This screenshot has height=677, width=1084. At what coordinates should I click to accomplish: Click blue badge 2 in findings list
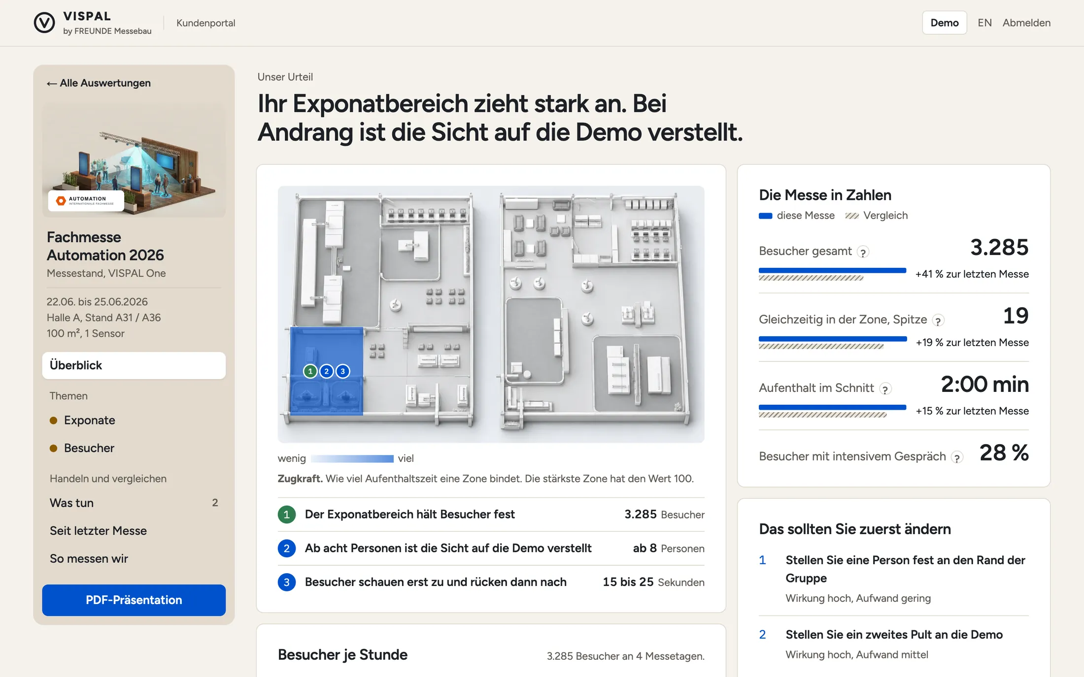coord(287,548)
